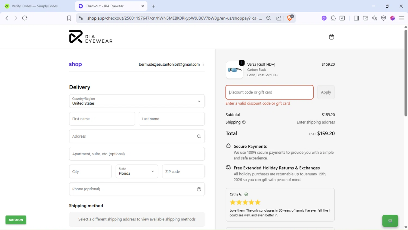The width and height of the screenshot is (408, 230).
Task: Open Leo AI assistant icon
Action: click(x=375, y=18)
